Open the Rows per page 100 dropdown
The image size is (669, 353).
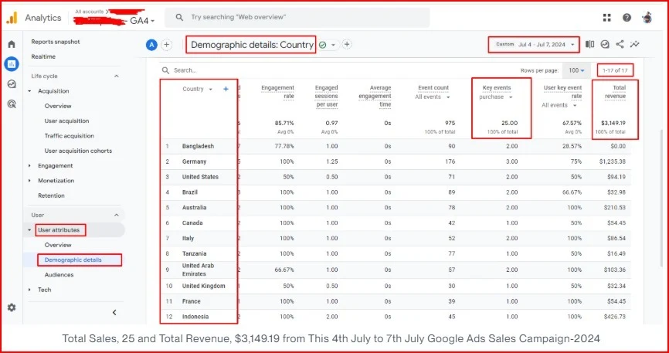tap(576, 70)
